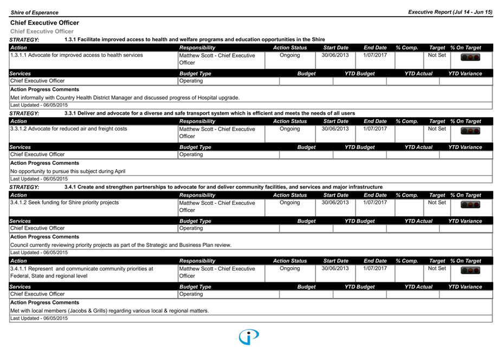Click 'Last Updated - 06/05/2015' under Hospital upgrade comment
Screen dimensions: 503x356
39,105
